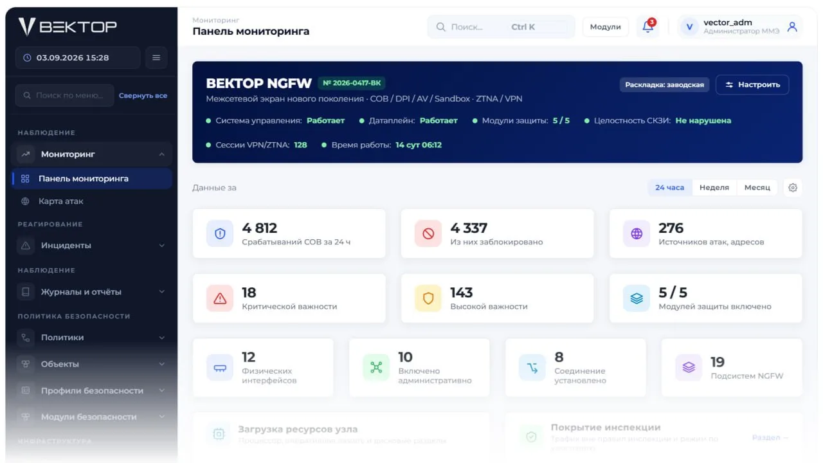Screen dimensions: 823x463
Task: Open the notifications bell icon
Action: pyautogui.click(x=648, y=27)
